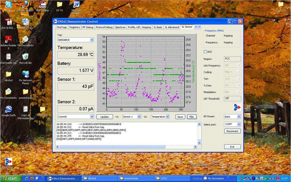Click the LBT Threshold Off field
Image resolution: width=291 pixels, height=182 pixels.
click(x=232, y=98)
